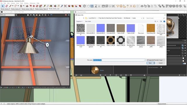The image size is (187, 105).
Task: Click Cancel in file dialog
Action: pos(160,63)
